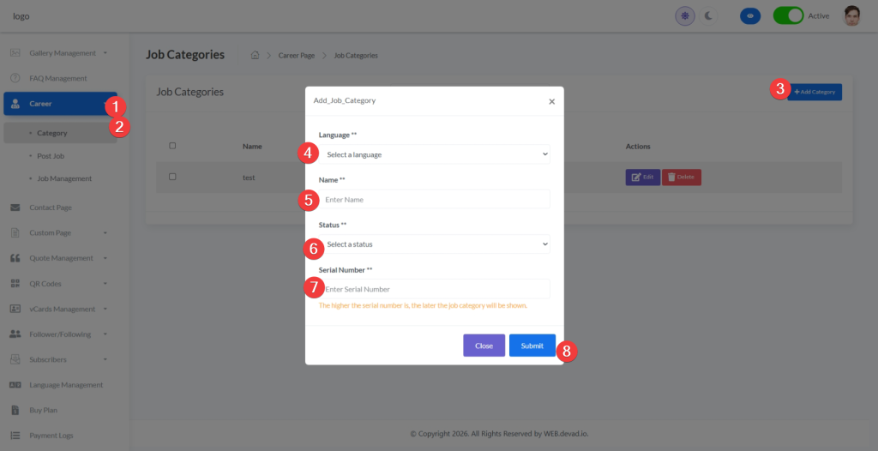Screen dimensions: 878x451
Task: Click the Payment Logs list icon
Action: tap(15, 436)
